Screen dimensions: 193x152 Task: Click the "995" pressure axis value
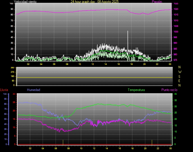175,37
